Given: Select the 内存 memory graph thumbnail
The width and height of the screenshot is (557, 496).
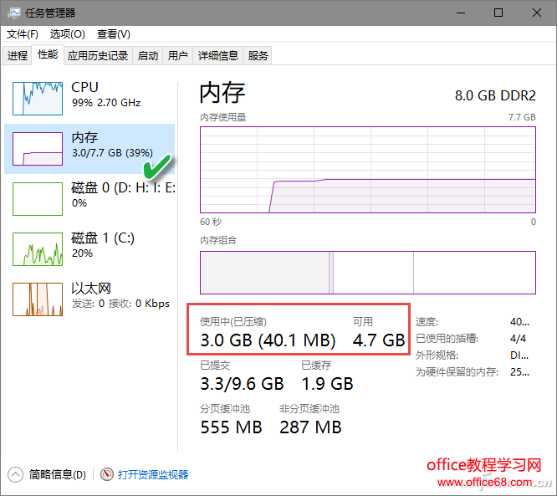Looking at the screenshot, I should 38,148.
